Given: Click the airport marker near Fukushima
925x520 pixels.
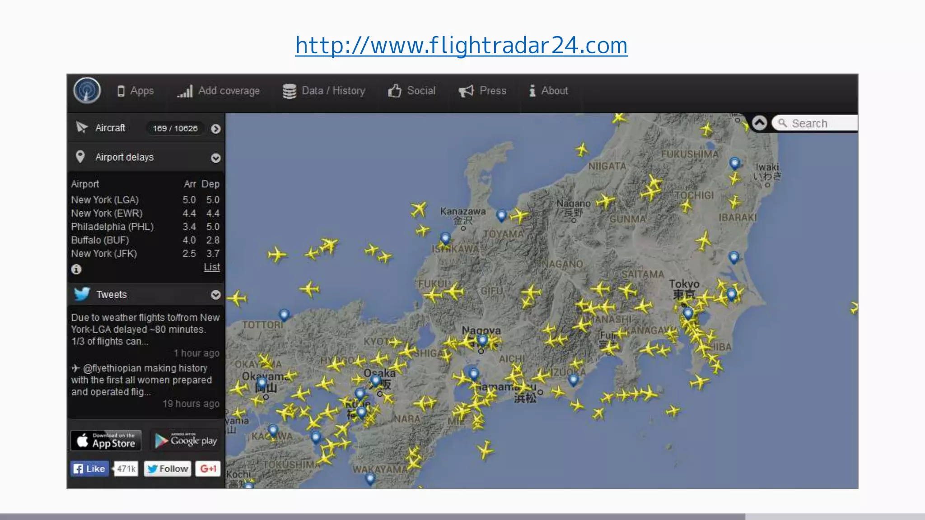Looking at the screenshot, I should 735,163.
